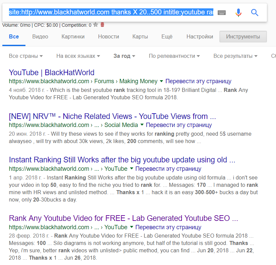The width and height of the screenshot is (276, 265).
Task: Switch to the Картинки tab
Action: click(73, 36)
